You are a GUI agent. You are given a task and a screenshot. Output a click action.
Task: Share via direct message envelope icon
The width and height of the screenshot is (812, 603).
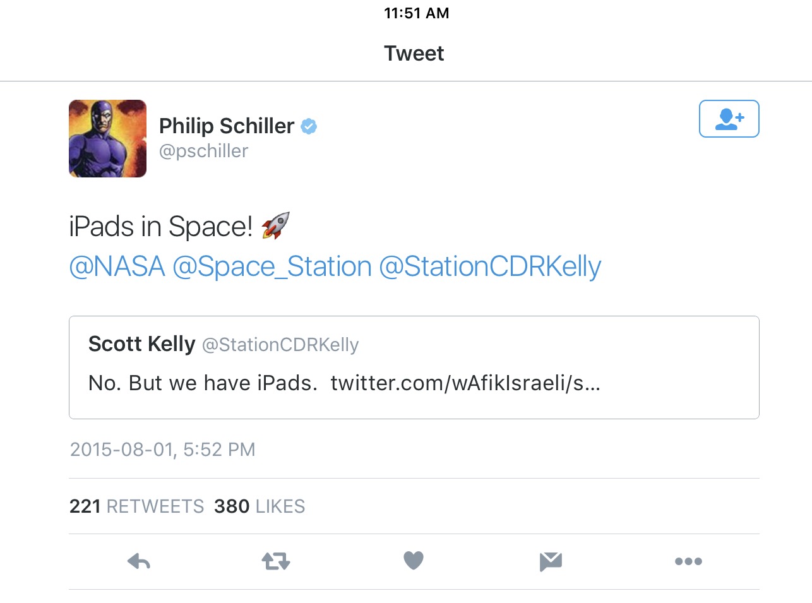pos(551,561)
